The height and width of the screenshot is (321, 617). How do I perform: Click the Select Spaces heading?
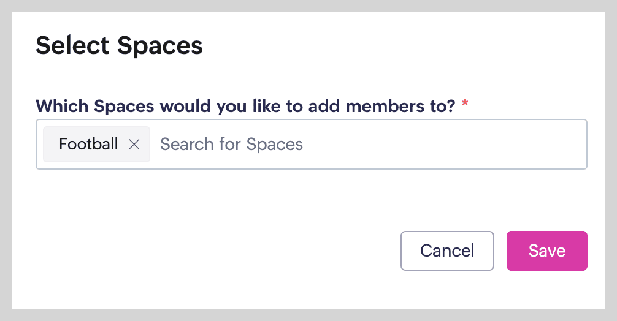click(119, 46)
